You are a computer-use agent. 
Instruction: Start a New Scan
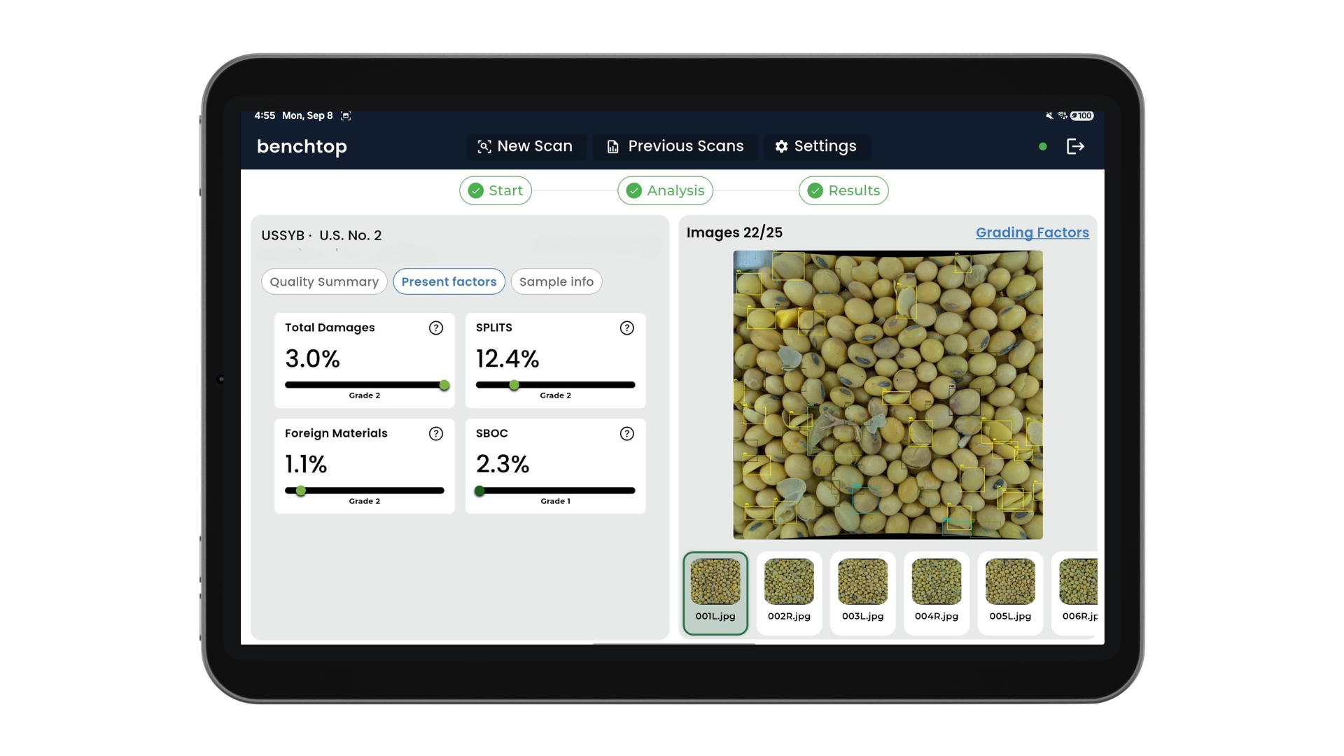pyautogui.click(x=525, y=146)
